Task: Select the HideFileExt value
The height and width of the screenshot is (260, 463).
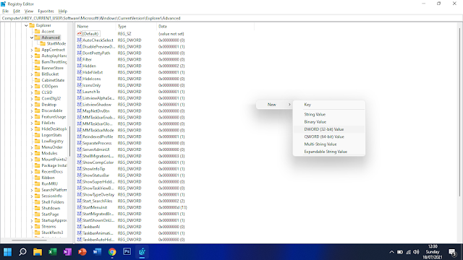Action: pos(93,72)
